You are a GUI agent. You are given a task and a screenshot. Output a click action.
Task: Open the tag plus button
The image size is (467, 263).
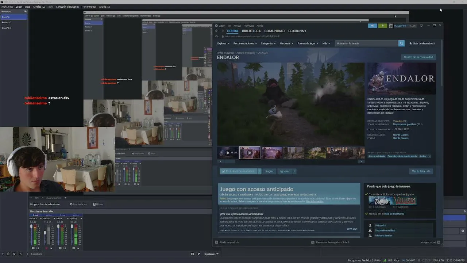tap(429, 156)
